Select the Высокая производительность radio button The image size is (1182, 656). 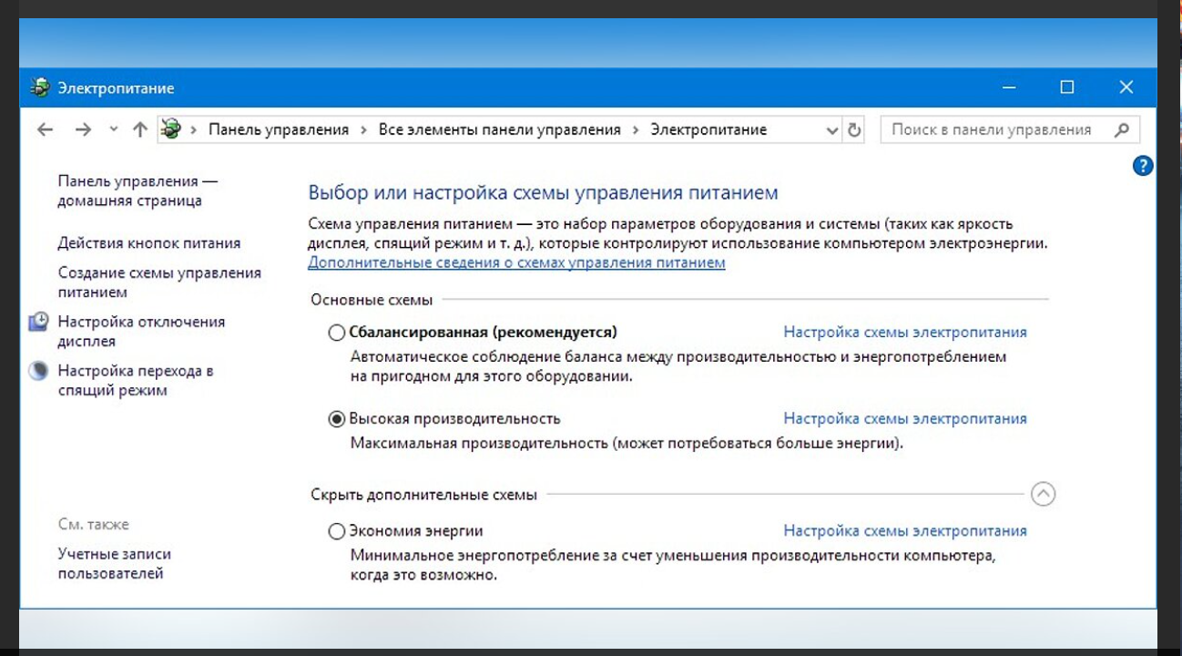337,419
